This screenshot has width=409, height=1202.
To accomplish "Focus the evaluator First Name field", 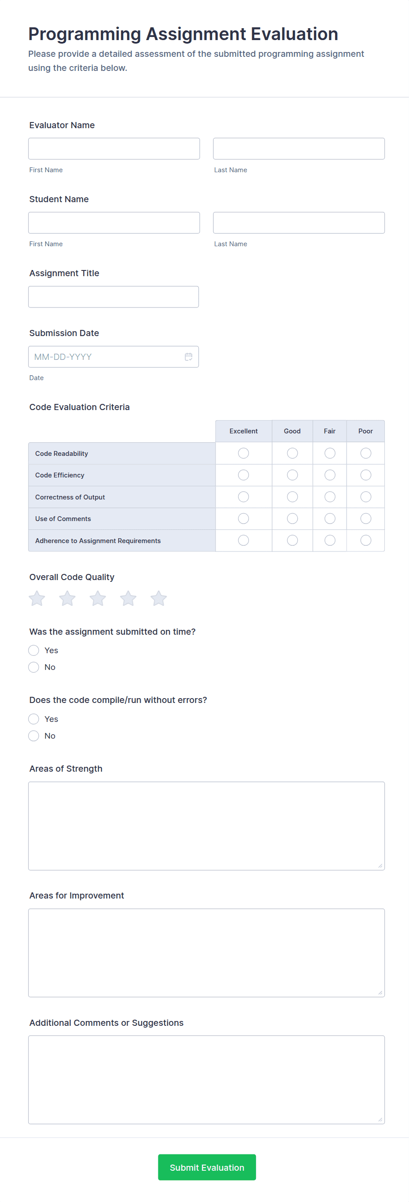I will (113, 148).
